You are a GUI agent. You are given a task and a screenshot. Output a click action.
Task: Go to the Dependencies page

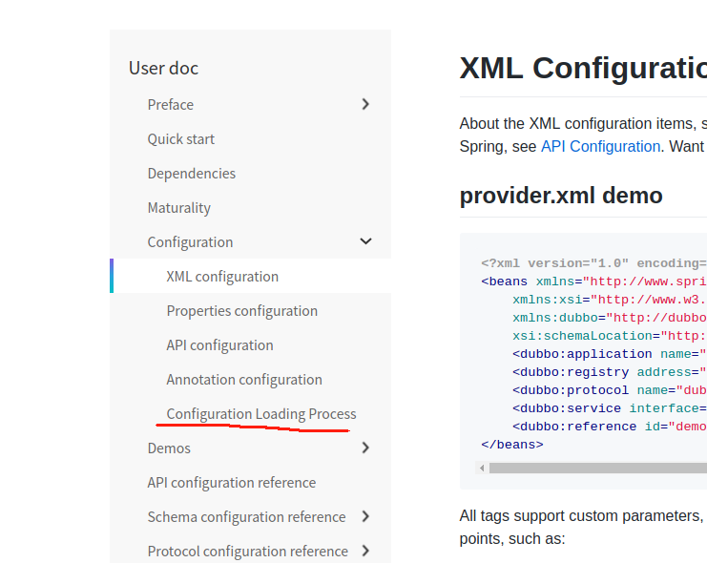click(x=191, y=174)
